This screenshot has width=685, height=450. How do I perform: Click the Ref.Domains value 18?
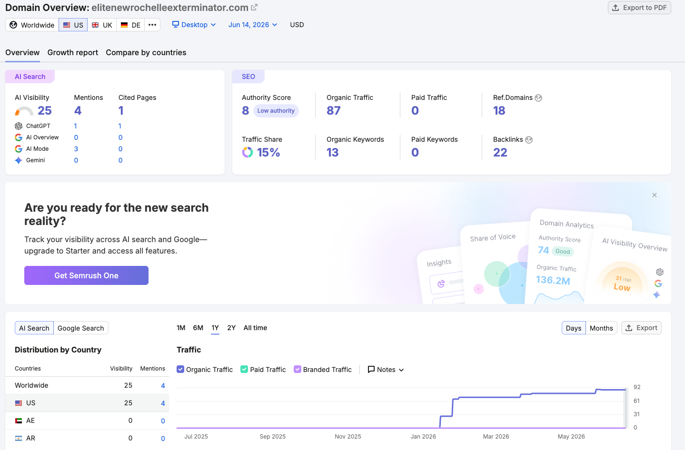(x=499, y=110)
